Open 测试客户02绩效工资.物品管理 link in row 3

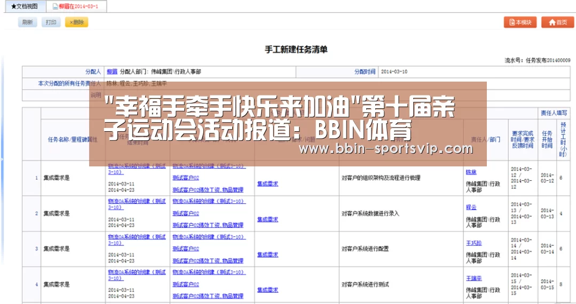[208, 261]
